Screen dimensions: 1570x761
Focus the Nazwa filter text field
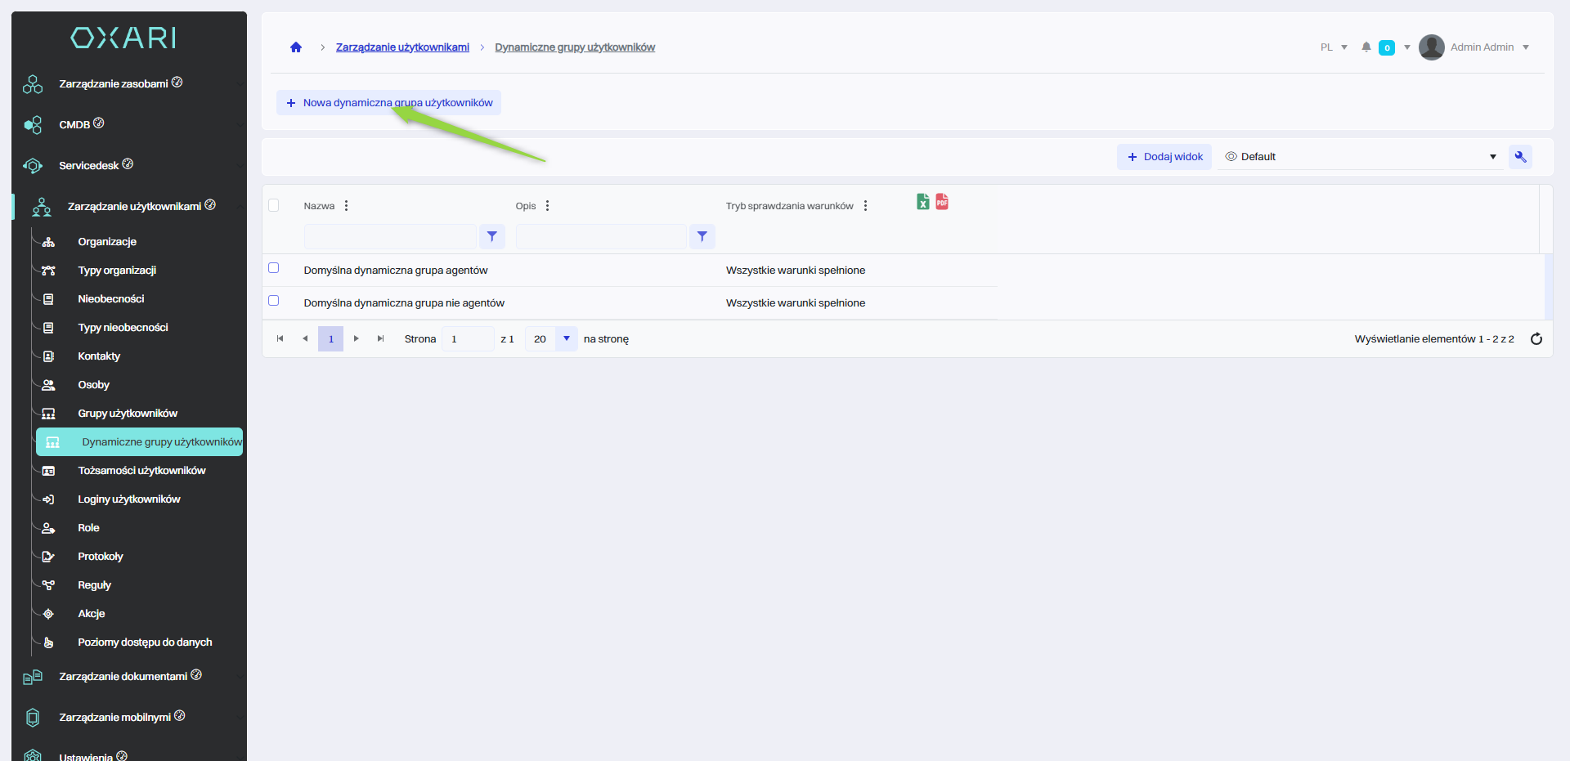pos(390,236)
